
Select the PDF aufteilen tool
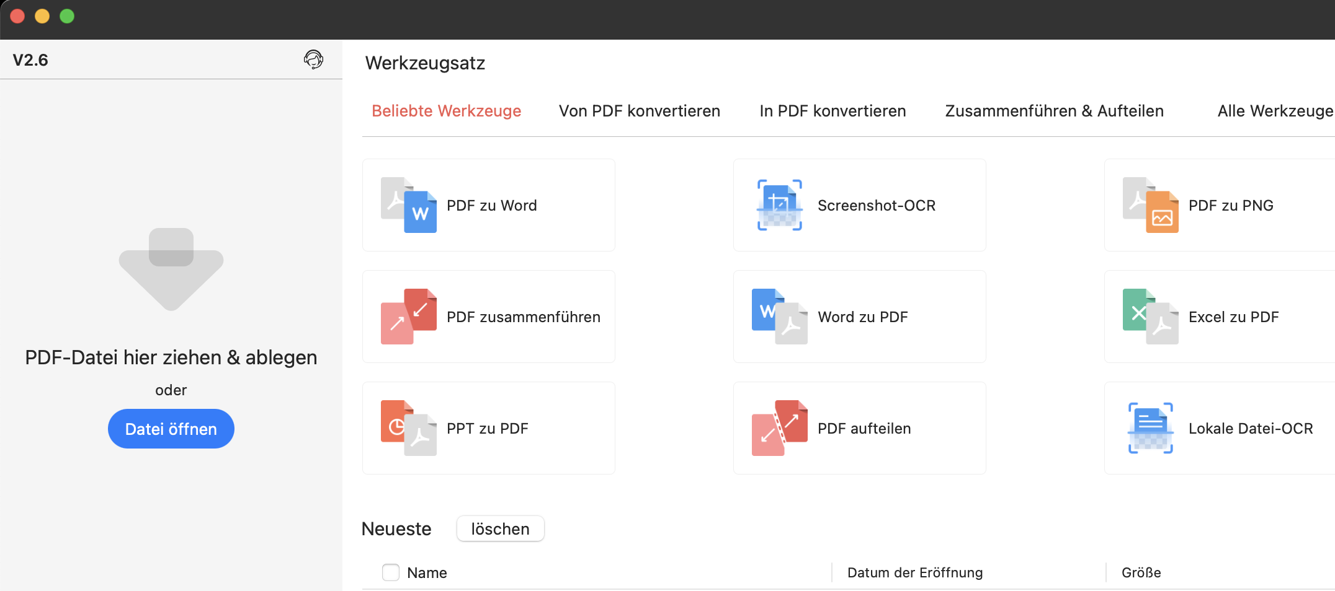coord(859,428)
